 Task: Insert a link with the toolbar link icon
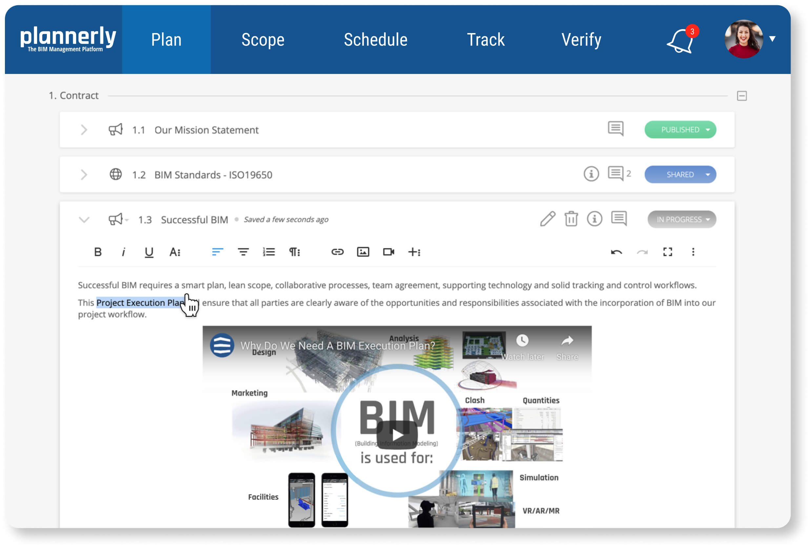(x=337, y=252)
